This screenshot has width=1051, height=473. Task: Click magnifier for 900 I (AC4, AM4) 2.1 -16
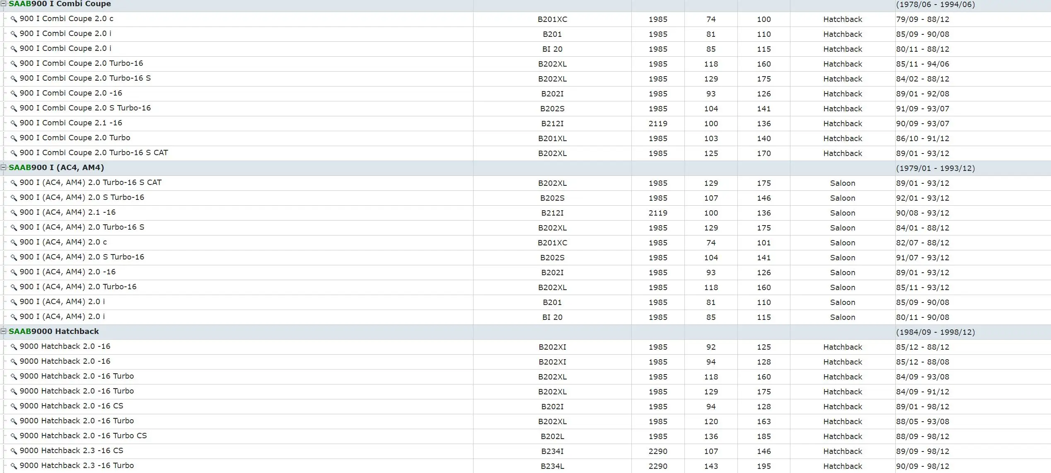point(14,213)
